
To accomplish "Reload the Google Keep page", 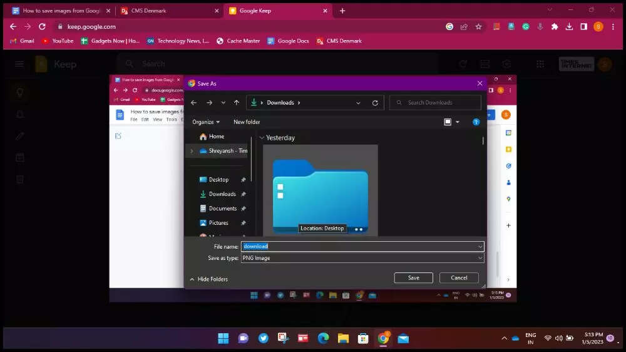I will [x=42, y=27].
